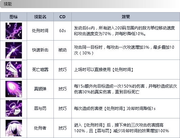Click the 效果 column header

pos(126,17)
